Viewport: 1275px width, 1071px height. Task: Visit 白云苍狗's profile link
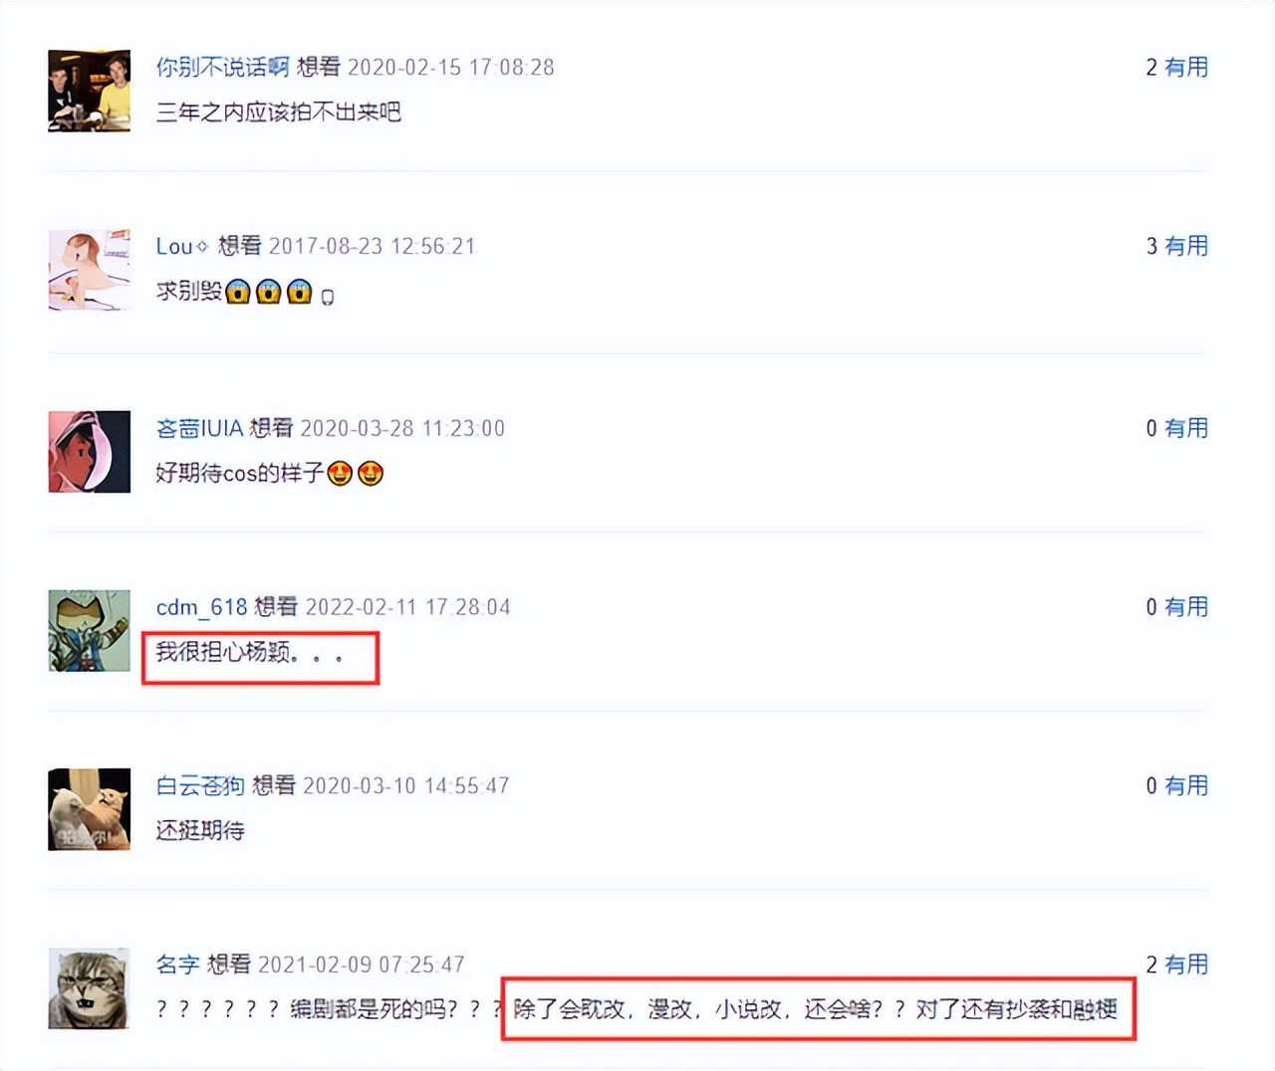click(x=200, y=785)
